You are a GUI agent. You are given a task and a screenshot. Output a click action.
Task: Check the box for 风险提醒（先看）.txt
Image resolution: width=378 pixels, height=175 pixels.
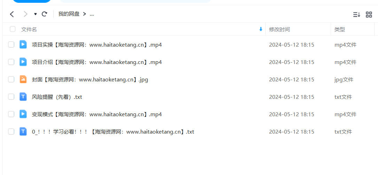click(11, 97)
